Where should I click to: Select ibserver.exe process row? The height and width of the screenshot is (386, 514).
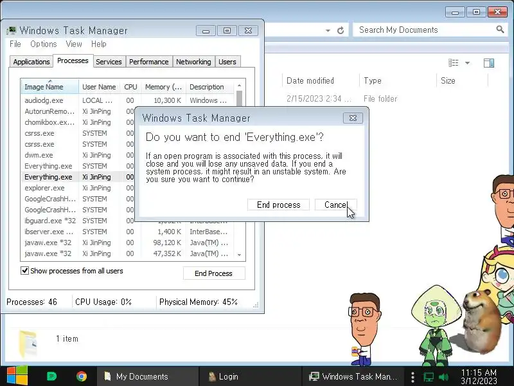pyautogui.click(x=128, y=232)
